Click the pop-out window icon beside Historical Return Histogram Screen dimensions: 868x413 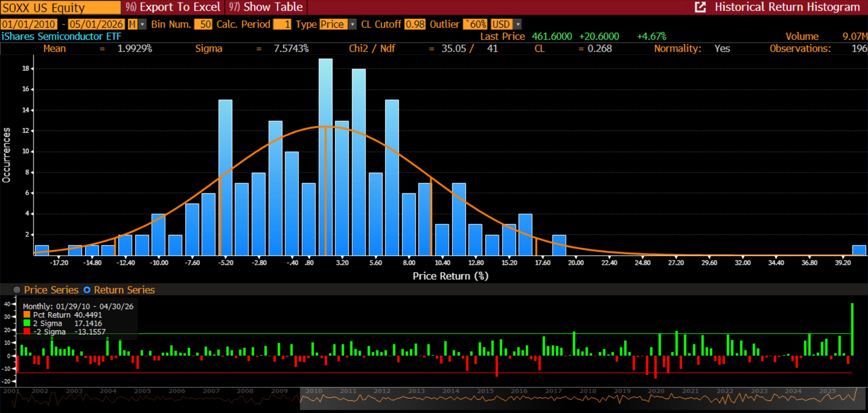[x=700, y=7]
